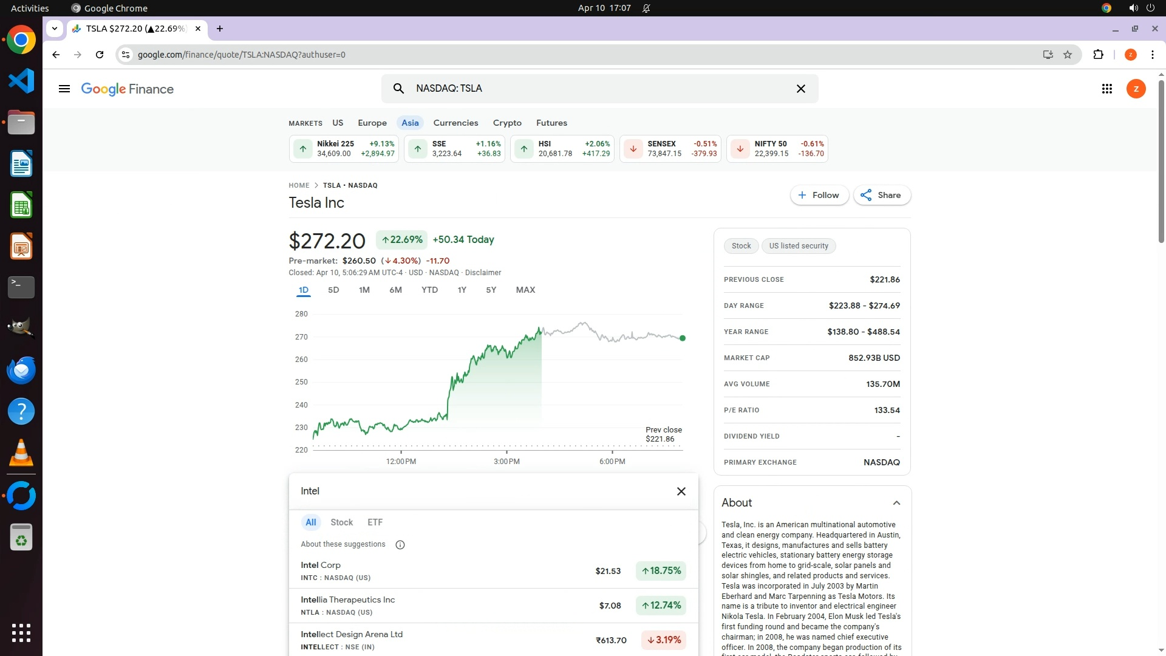This screenshot has height=656, width=1166.
Task: Filter suggestions by Stock
Action: (x=341, y=522)
